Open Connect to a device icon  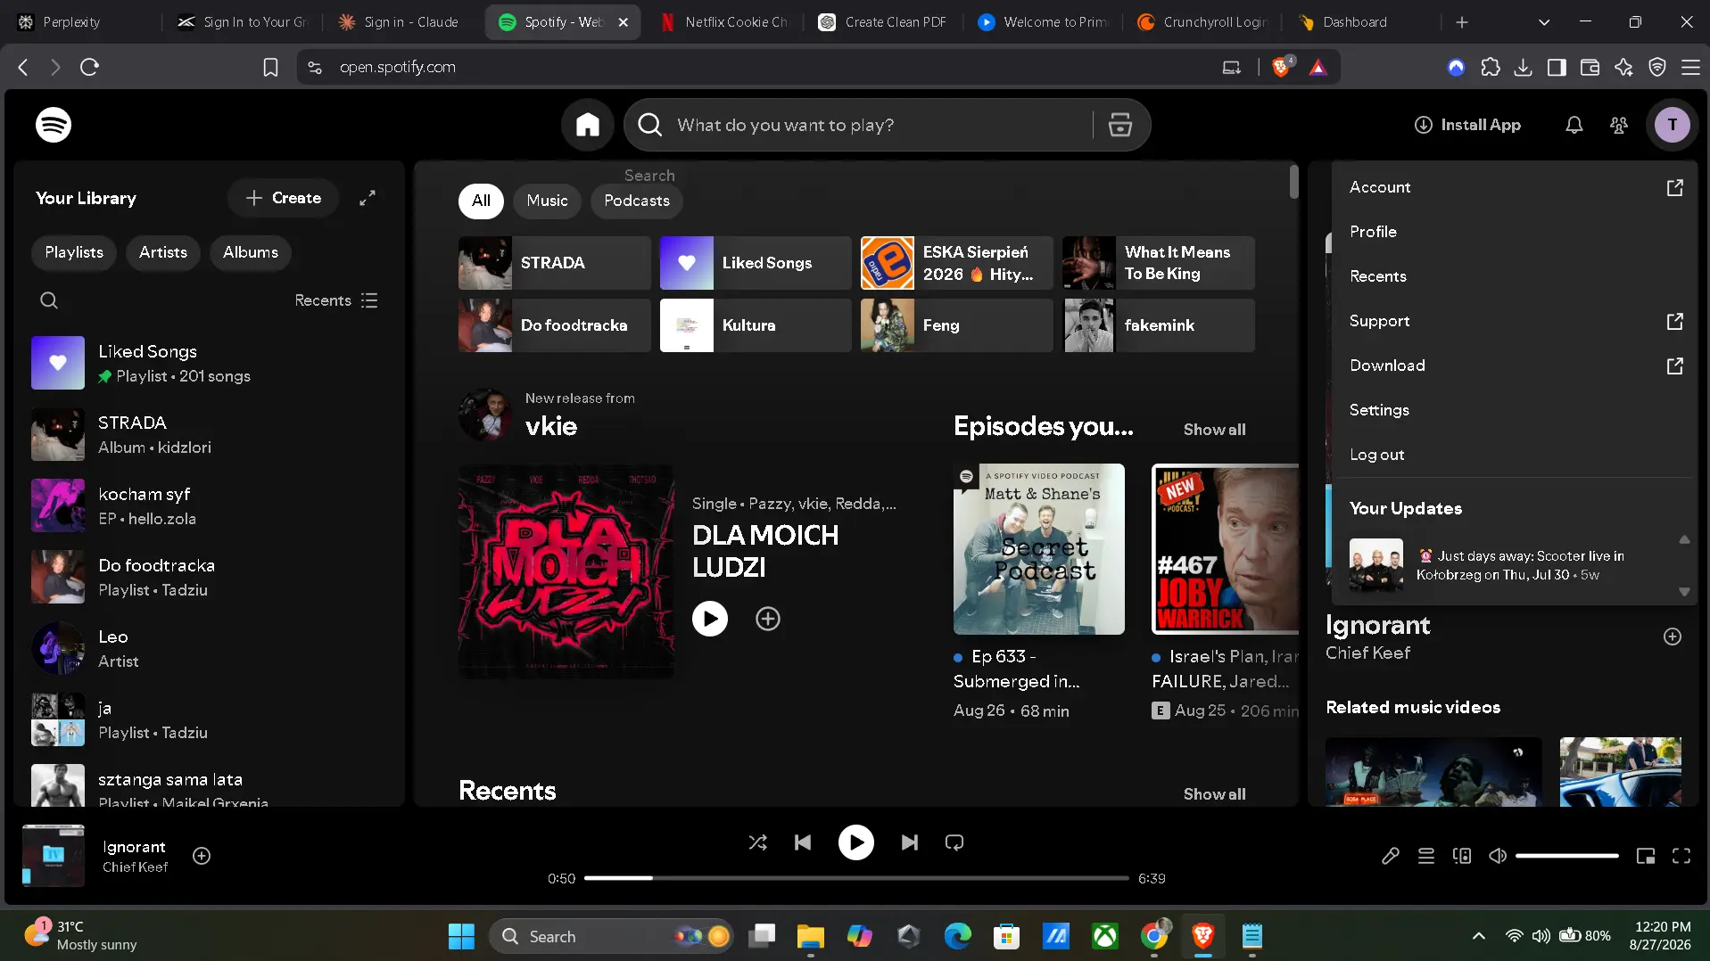tap(1462, 856)
